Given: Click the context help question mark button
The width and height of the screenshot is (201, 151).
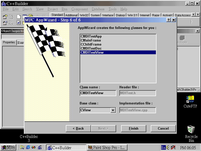Looking at the screenshot, I should coord(168,20).
